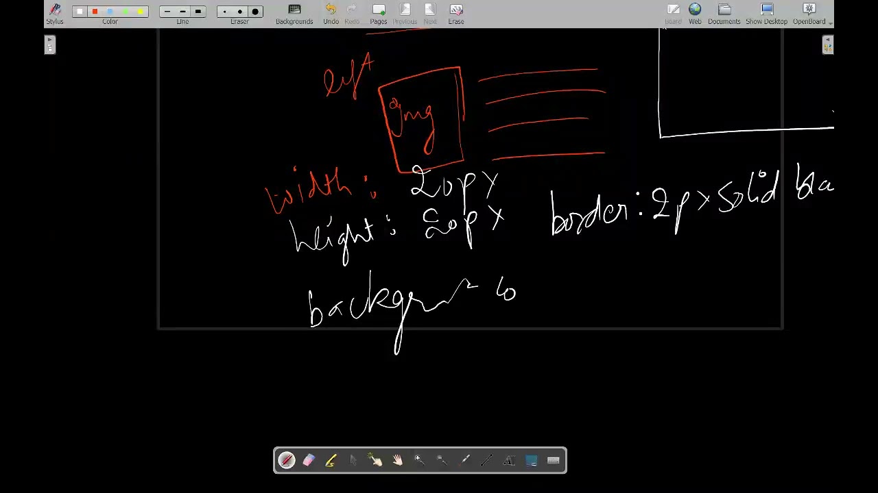Screen dimensions: 878x493
Task: Select the Highlighter tool
Action: [331, 460]
